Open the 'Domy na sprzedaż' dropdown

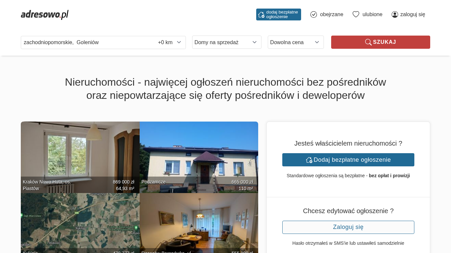pyautogui.click(x=227, y=42)
